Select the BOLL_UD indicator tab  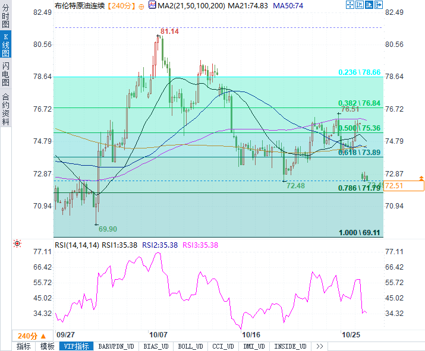[190, 346]
